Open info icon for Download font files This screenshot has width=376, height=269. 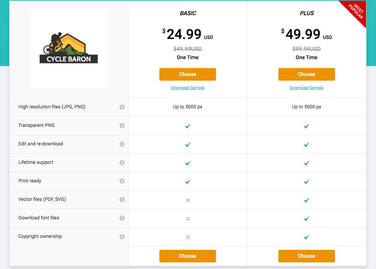coord(122,218)
